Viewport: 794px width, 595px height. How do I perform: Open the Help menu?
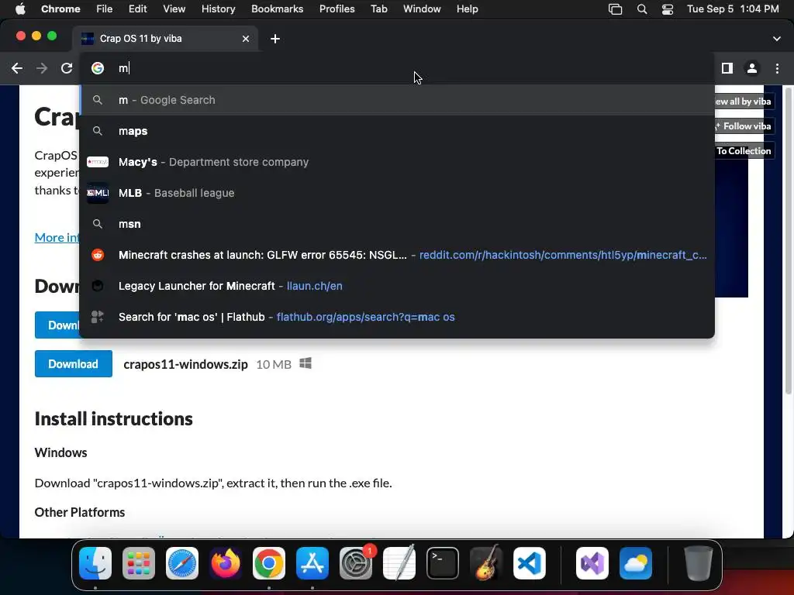467,9
